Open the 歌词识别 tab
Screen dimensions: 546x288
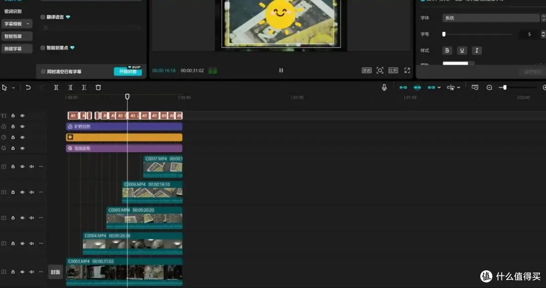pos(13,12)
